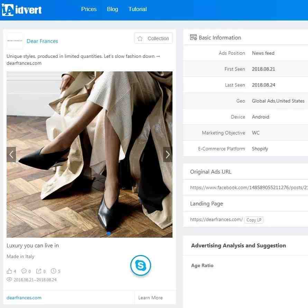This screenshot has width=308, height=308.
Task: Click the comments bubble icon
Action: 24,271
